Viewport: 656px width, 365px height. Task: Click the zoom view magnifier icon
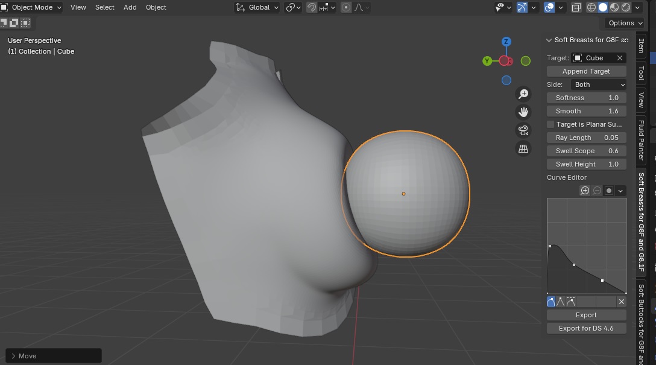coord(523,94)
